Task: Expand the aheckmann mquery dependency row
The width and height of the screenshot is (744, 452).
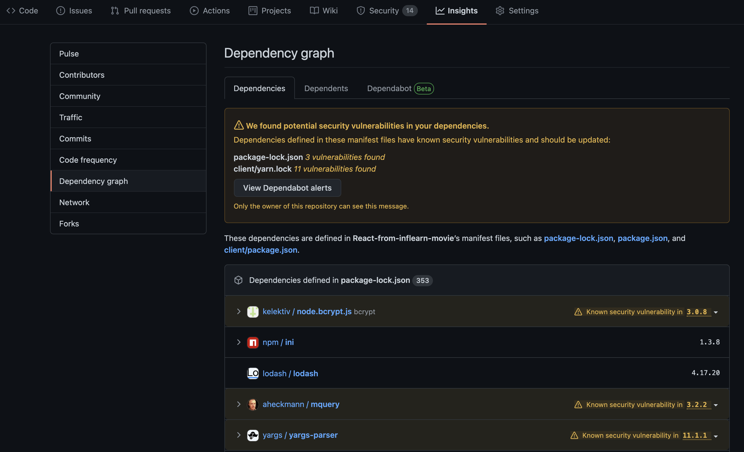Action: (238, 404)
